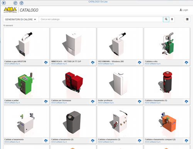Open green Caldaia a olio thumbnail
193x149 pixels.
point(167,44)
